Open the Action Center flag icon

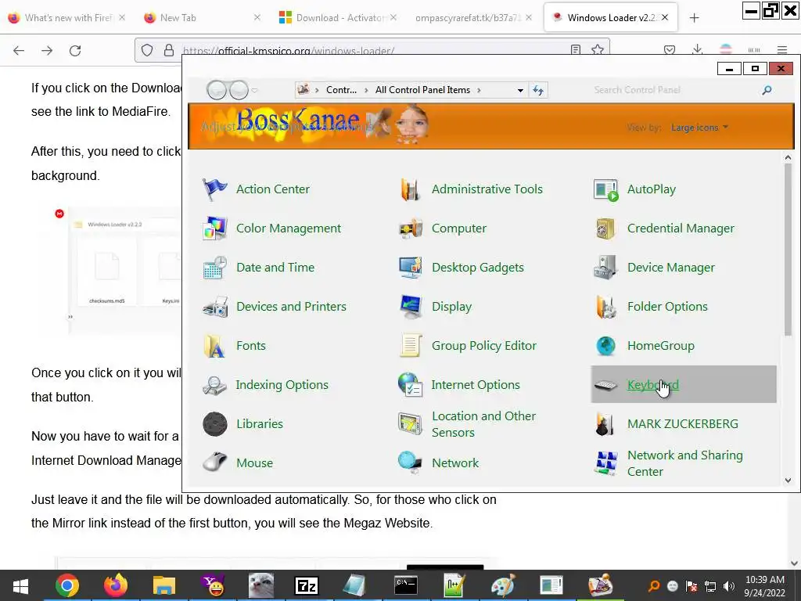tap(214, 189)
